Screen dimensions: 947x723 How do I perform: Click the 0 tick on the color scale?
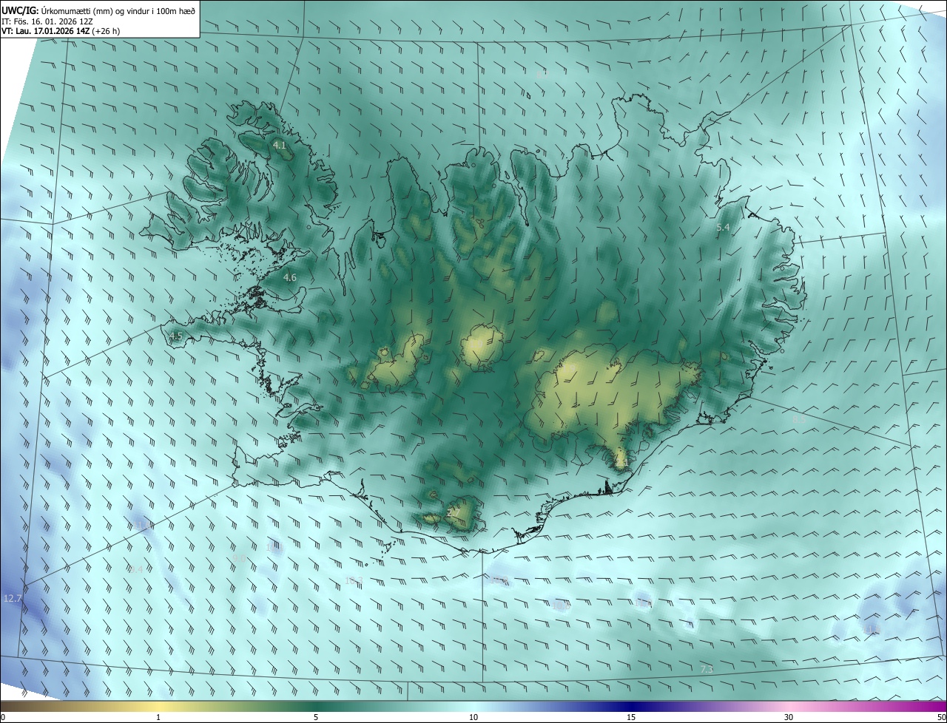click(x=3, y=717)
